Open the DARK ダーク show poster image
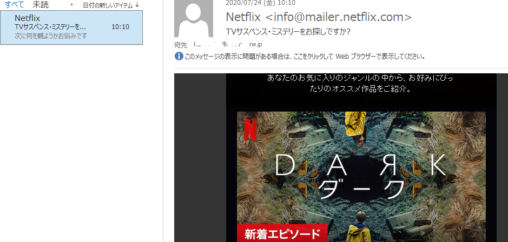508x242 pixels. tap(361, 177)
